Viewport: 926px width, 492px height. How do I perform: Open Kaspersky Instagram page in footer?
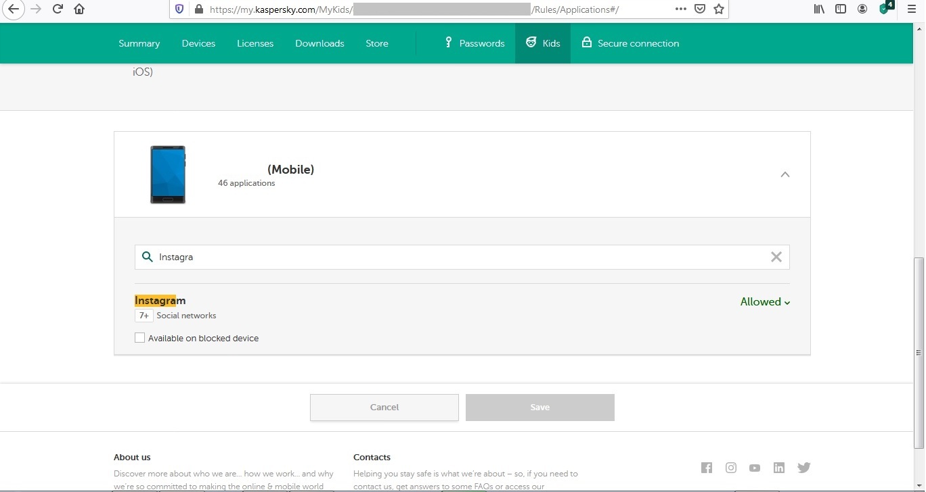(x=731, y=468)
